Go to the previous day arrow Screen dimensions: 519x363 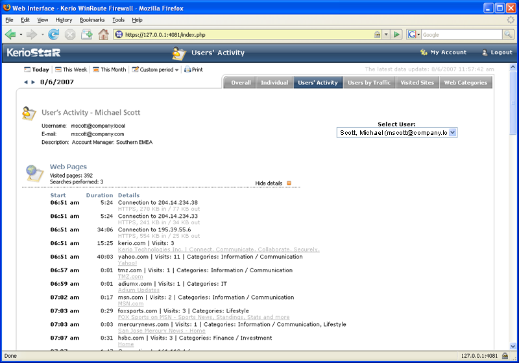tap(26, 82)
